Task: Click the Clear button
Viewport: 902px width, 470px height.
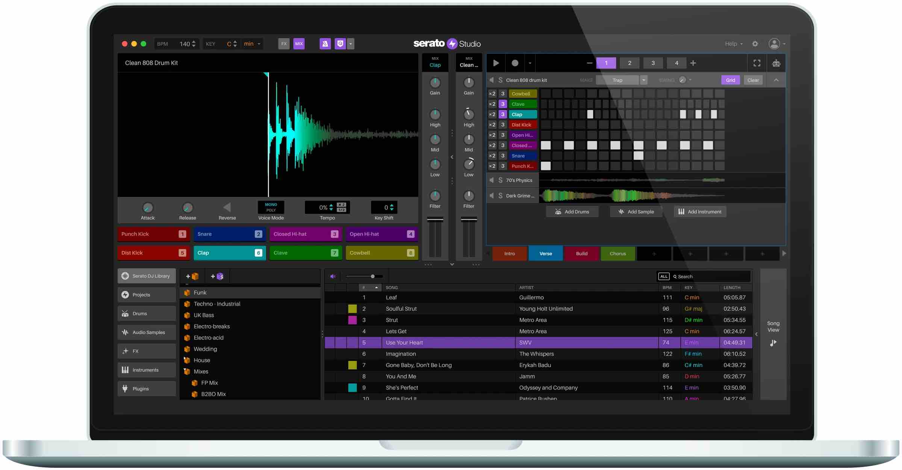Action: coord(753,80)
